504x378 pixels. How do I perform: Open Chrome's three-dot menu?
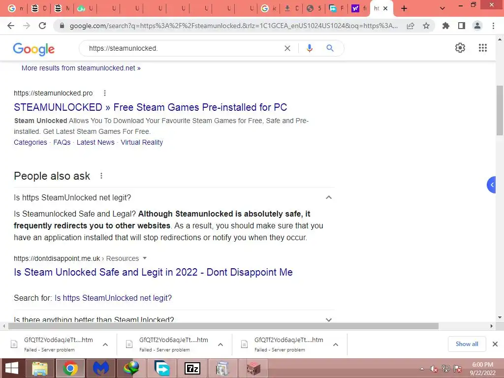pos(493,26)
